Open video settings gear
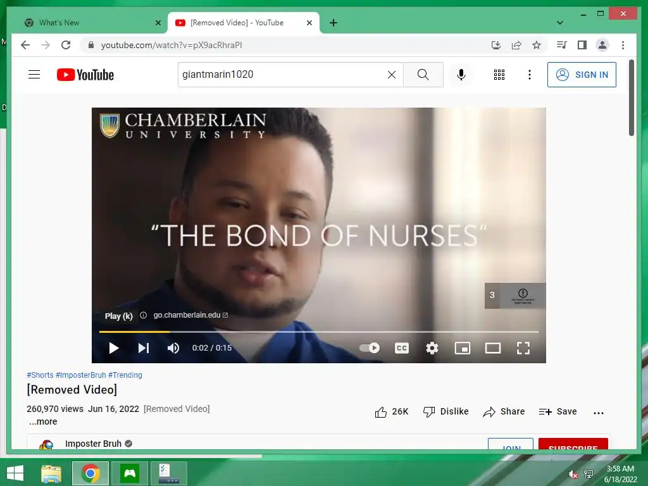 point(432,348)
